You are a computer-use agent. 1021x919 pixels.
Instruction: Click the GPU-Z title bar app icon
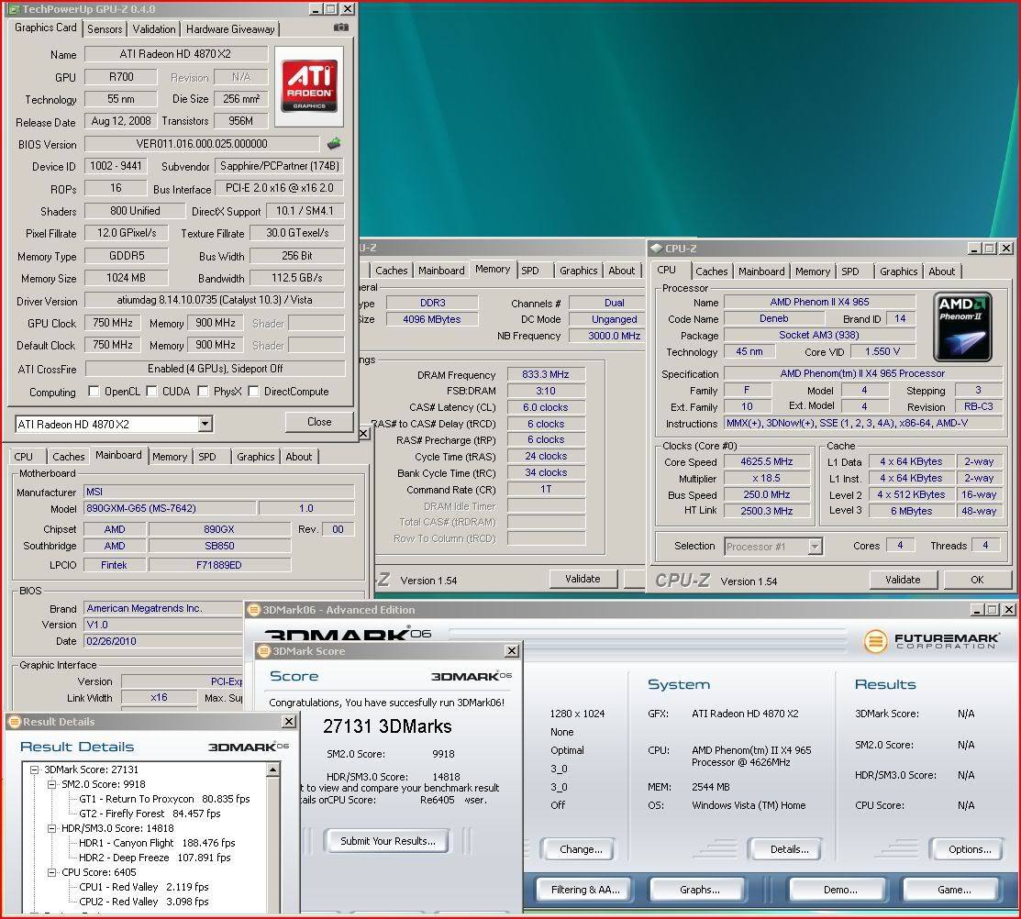[13, 8]
